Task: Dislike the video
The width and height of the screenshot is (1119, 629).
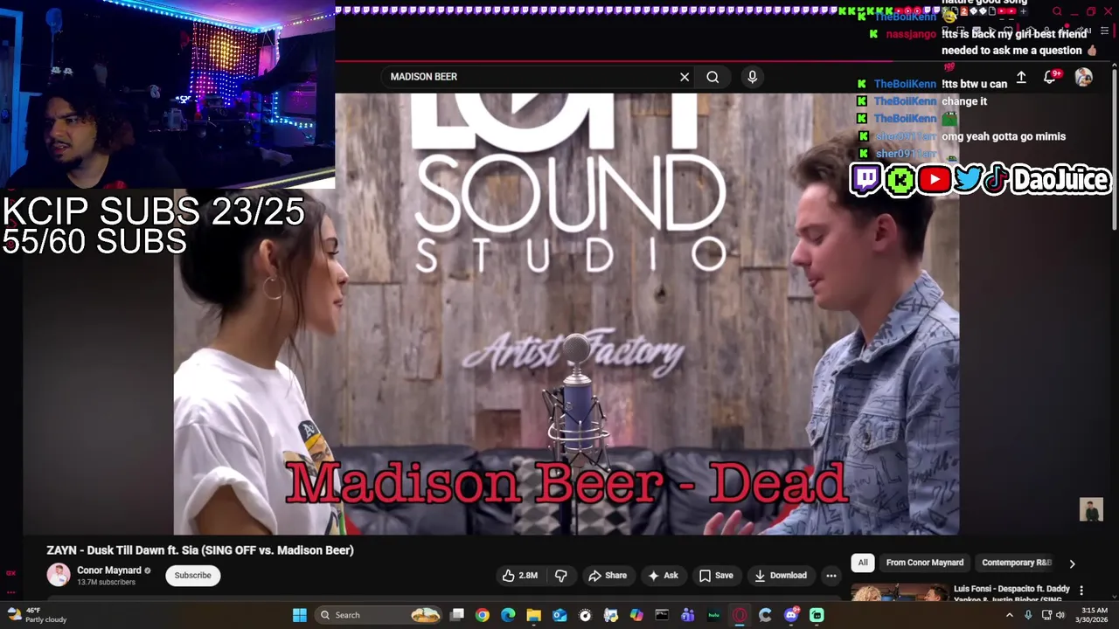Action: click(561, 576)
